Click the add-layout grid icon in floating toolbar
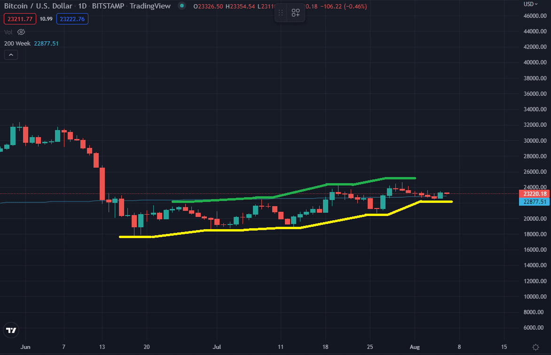The height and width of the screenshot is (355, 551). click(x=296, y=13)
